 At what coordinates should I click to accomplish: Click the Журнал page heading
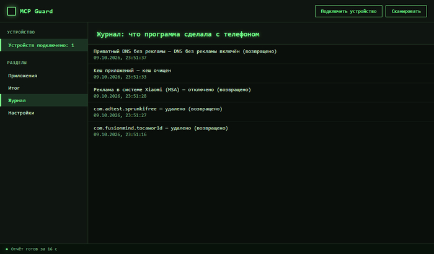click(x=178, y=34)
